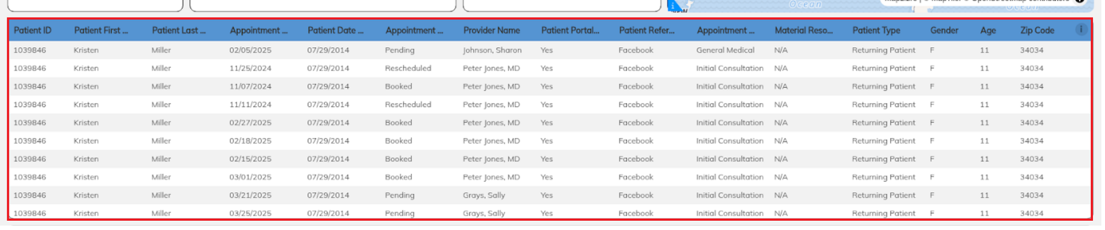The image size is (1105, 230).
Task: Click the empty filter box above Patient ID
Action: 96,5
